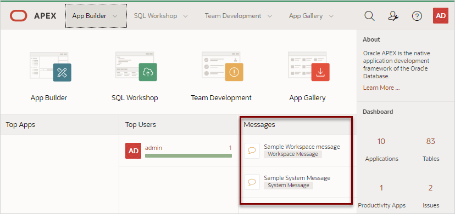Click the Applications label
The image size is (455, 214).
(x=381, y=159)
